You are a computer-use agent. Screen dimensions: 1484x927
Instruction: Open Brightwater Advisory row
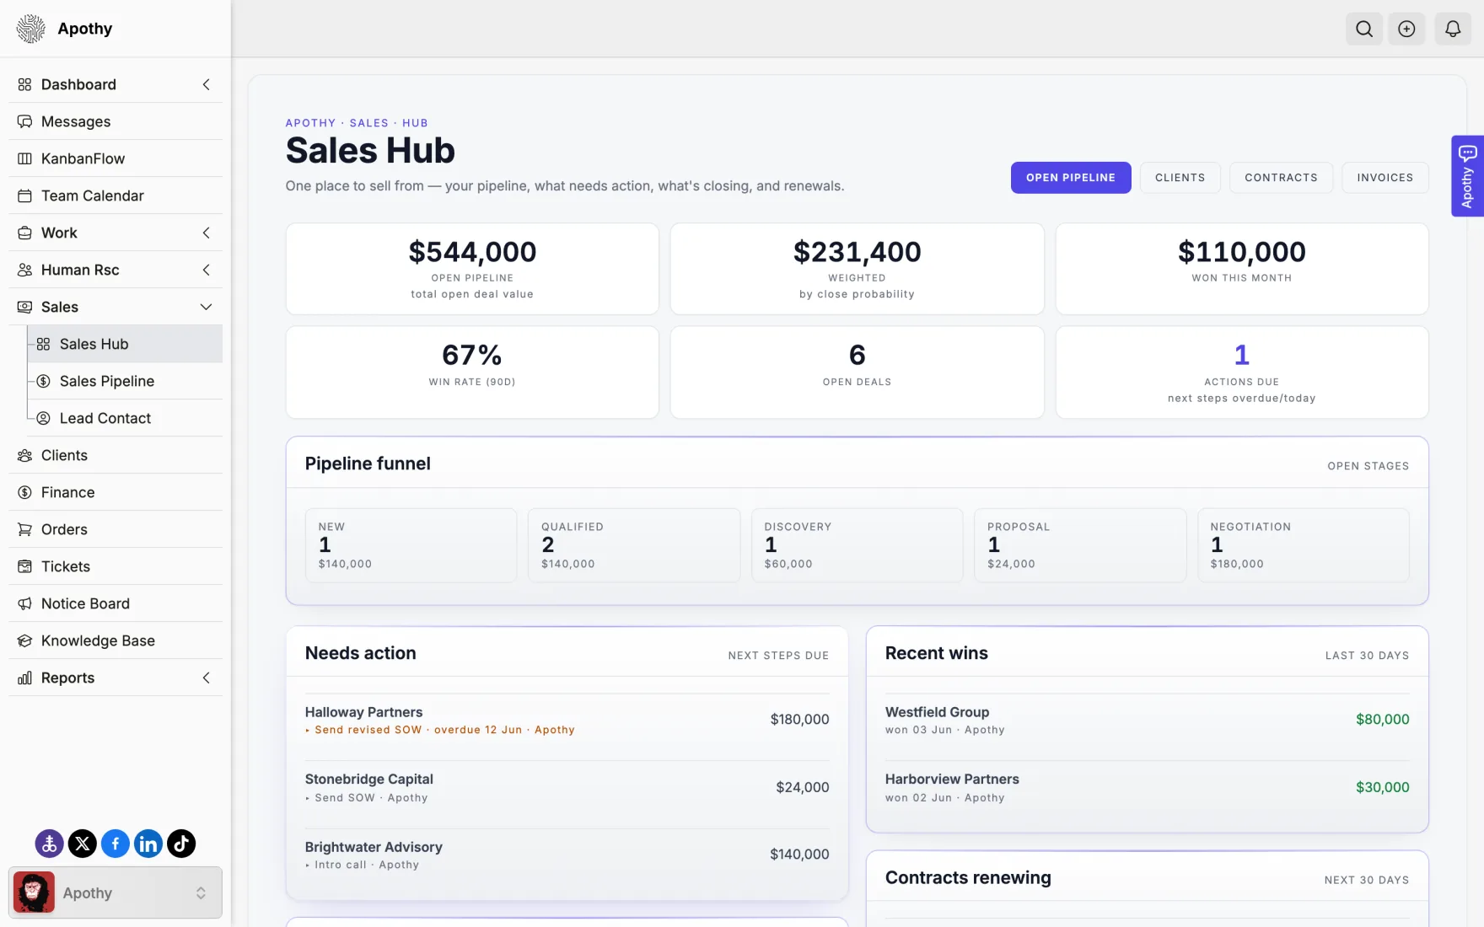coord(567,855)
